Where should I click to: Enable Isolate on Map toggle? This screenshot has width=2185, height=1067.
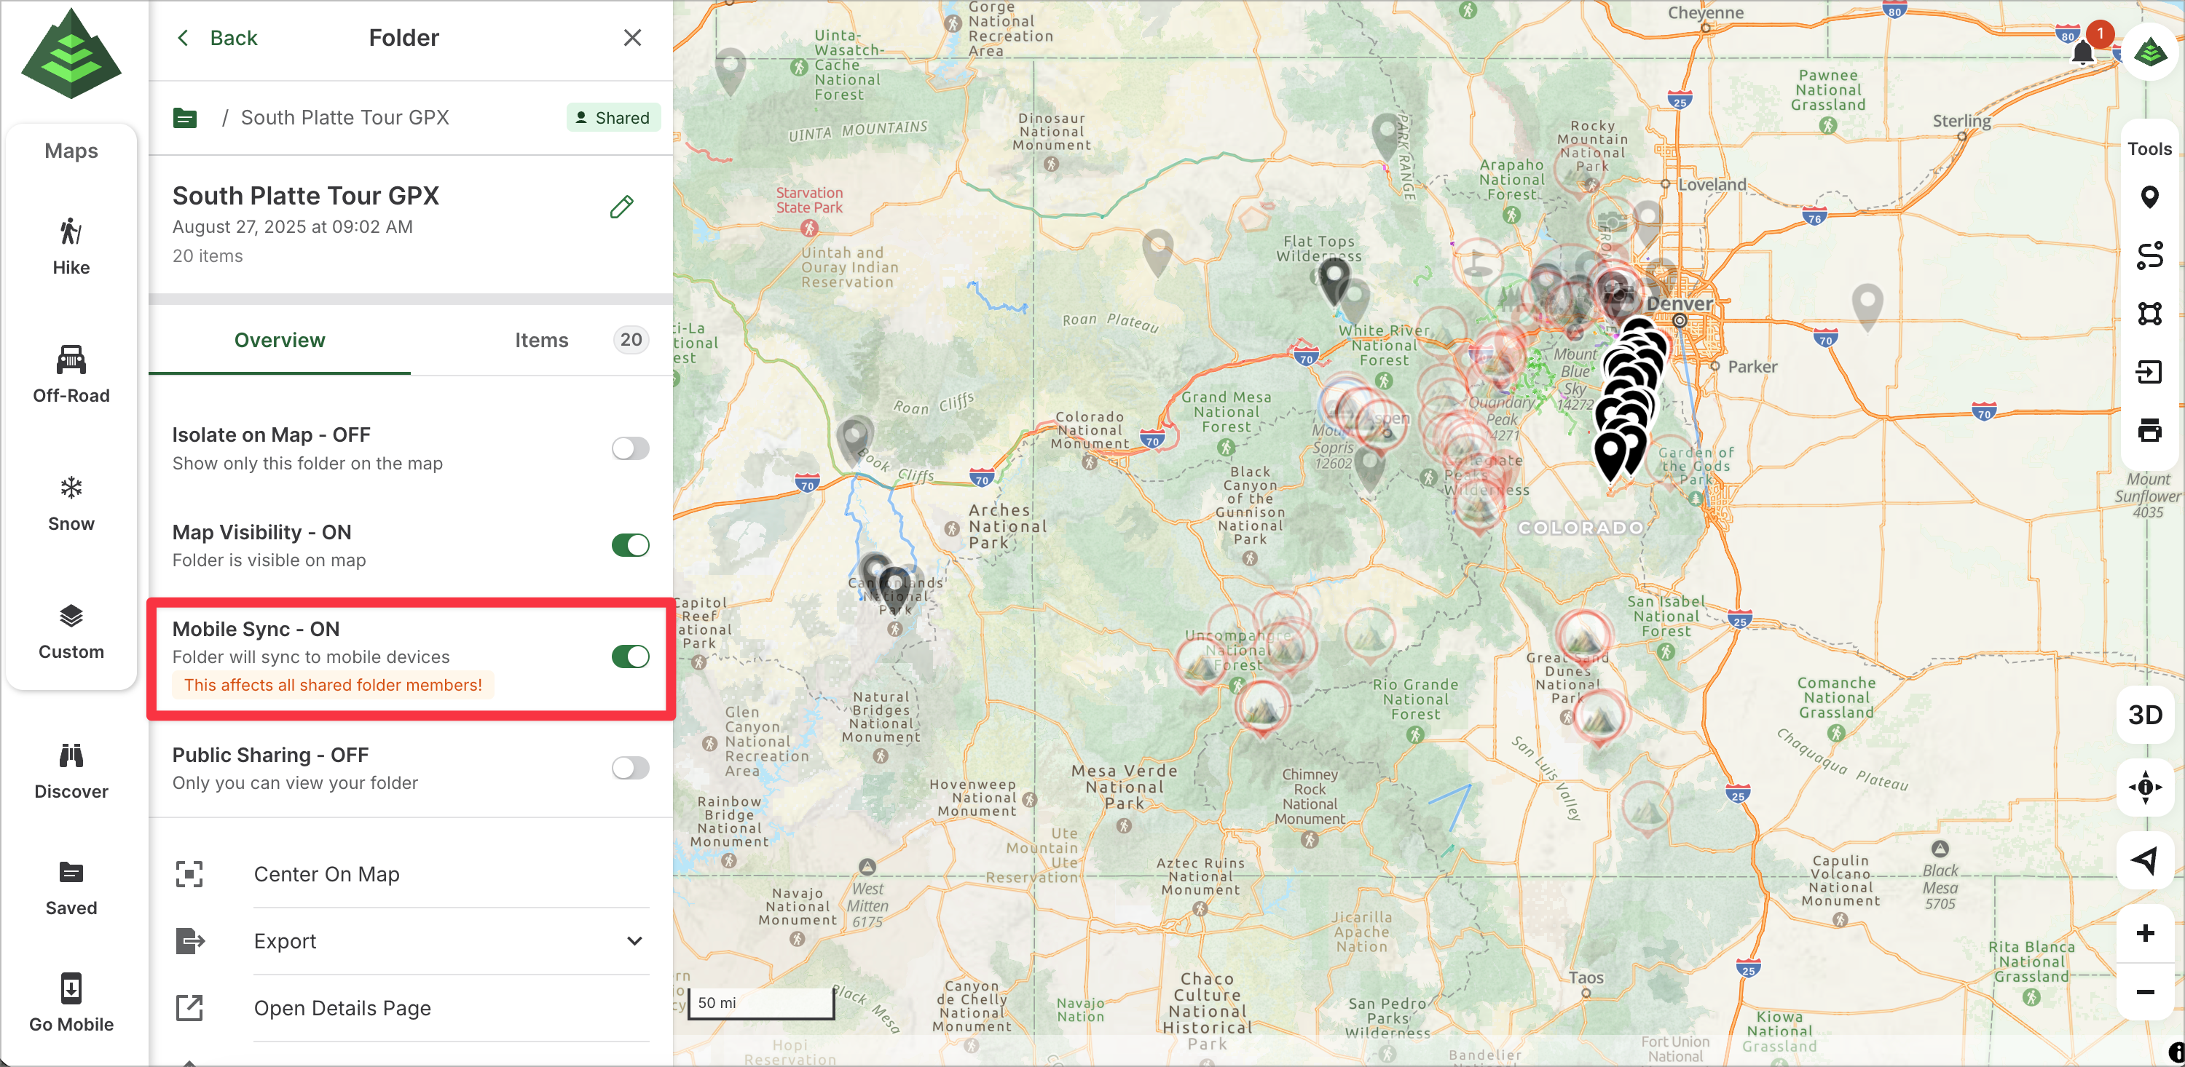[x=630, y=448]
